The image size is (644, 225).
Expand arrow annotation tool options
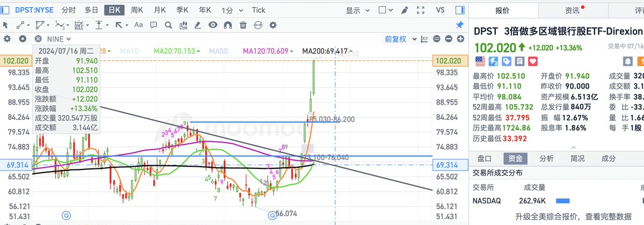126,25
